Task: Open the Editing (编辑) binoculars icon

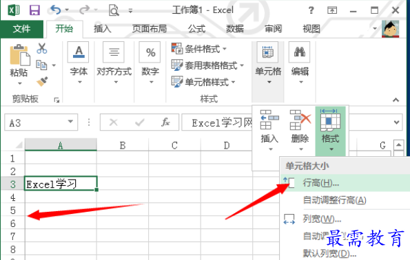Action: pos(299,52)
